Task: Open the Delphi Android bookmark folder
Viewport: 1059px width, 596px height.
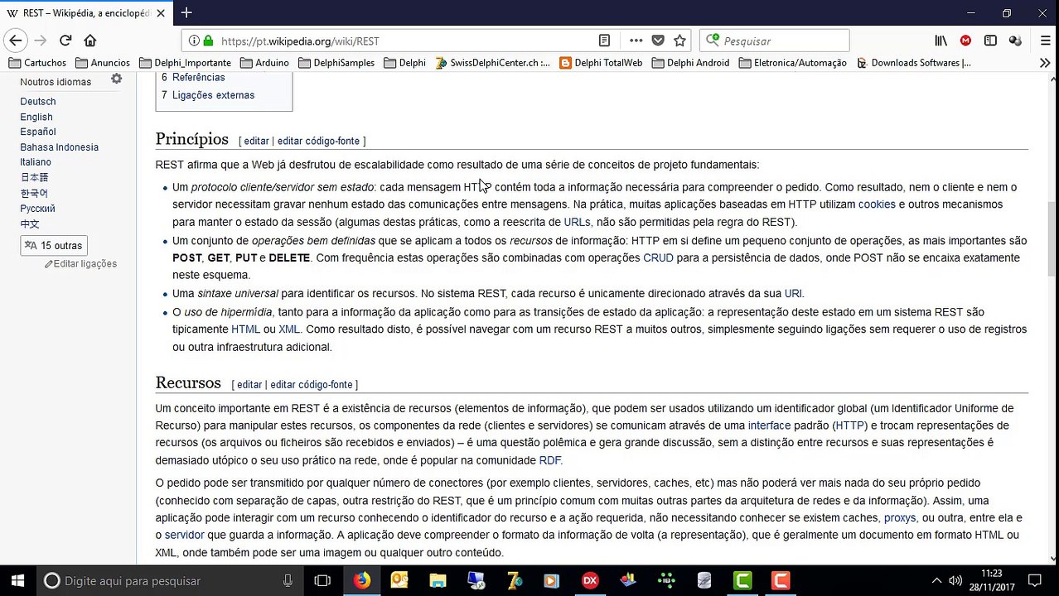Action: pos(691,63)
